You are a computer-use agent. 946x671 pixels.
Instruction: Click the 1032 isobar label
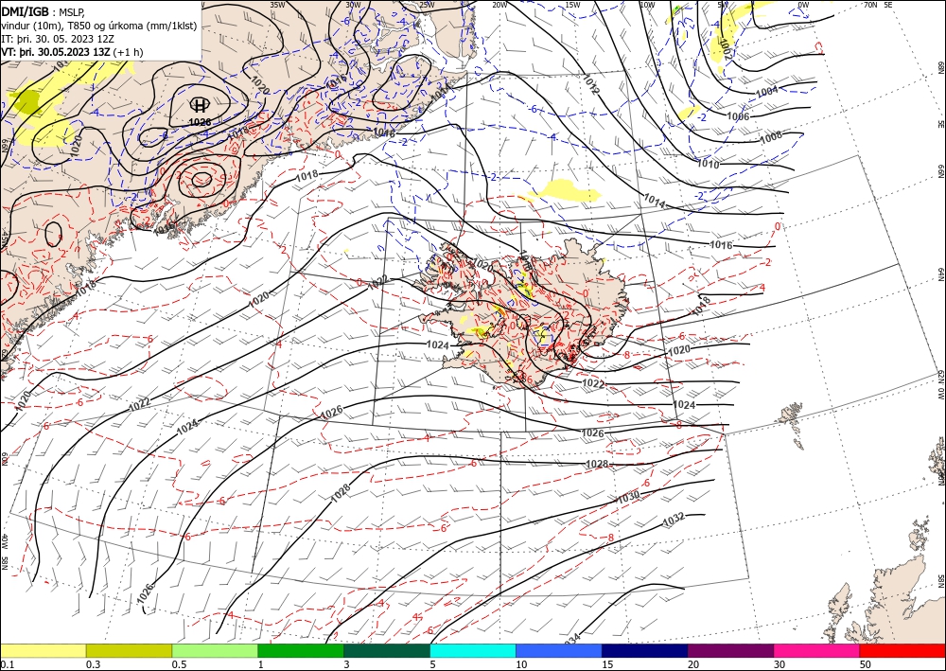click(x=674, y=519)
